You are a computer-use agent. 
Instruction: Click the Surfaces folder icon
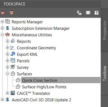point(13,73)
